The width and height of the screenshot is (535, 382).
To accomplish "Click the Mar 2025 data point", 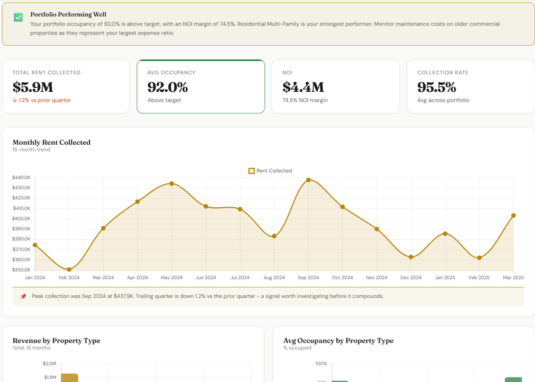I will 513,216.
